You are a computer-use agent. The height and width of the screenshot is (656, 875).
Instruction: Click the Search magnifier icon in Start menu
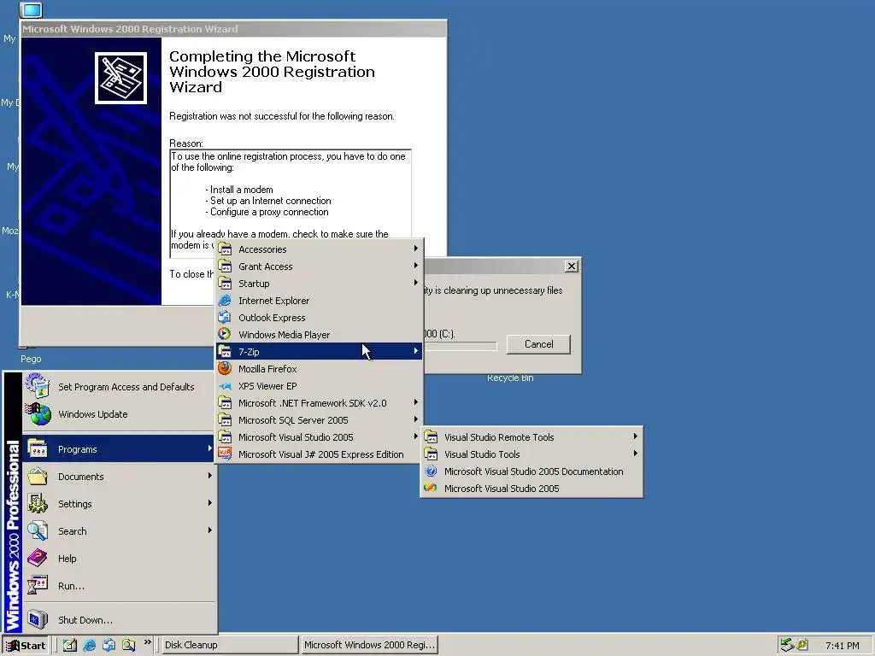click(38, 531)
